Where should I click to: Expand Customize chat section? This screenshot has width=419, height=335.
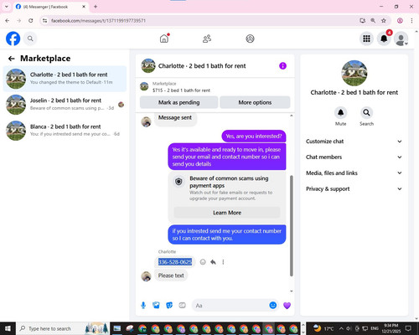click(354, 142)
